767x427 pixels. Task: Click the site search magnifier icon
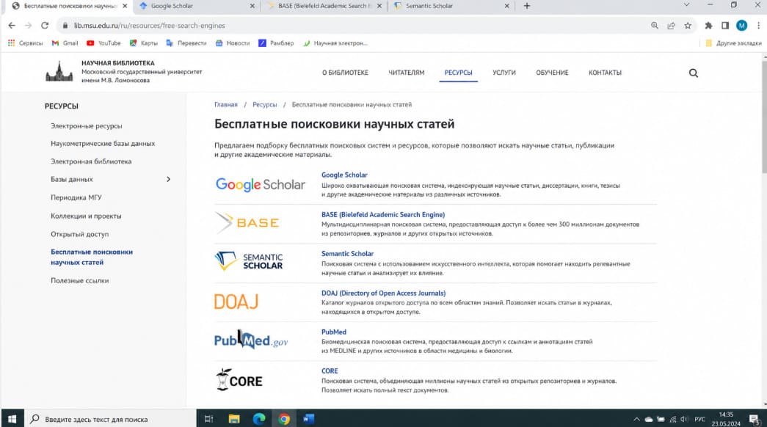pos(693,73)
